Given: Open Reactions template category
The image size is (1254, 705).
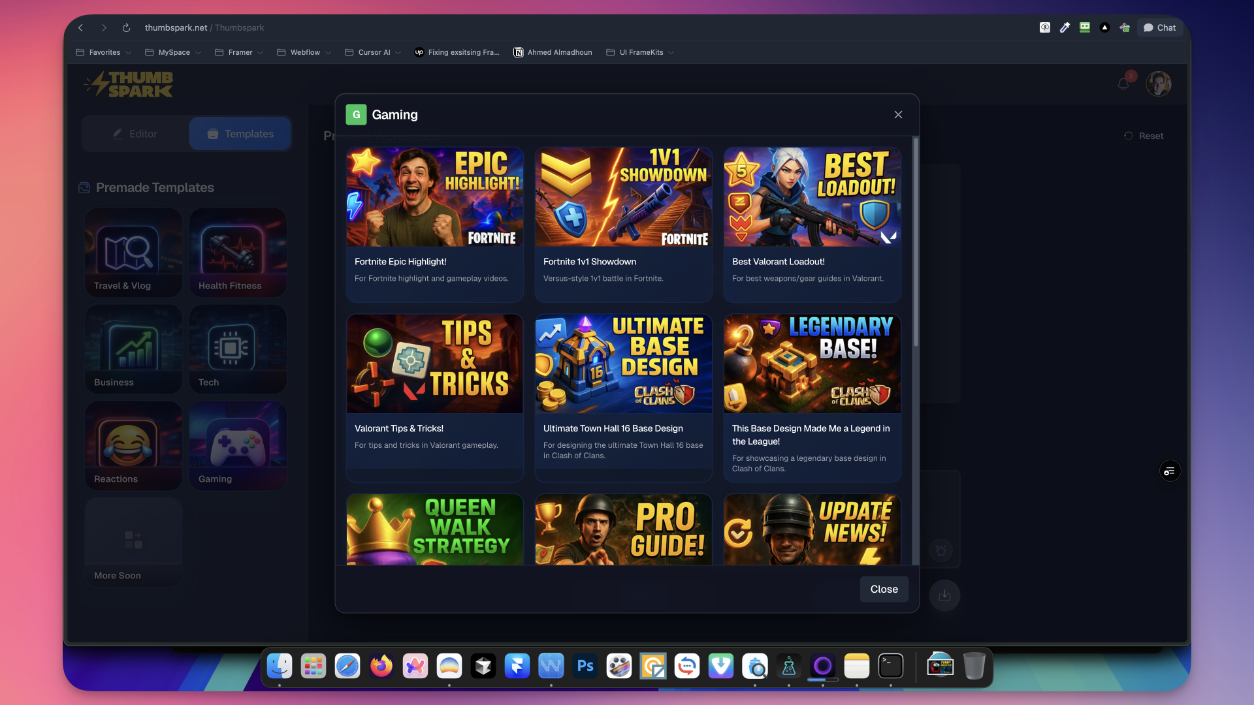Looking at the screenshot, I should (x=133, y=446).
